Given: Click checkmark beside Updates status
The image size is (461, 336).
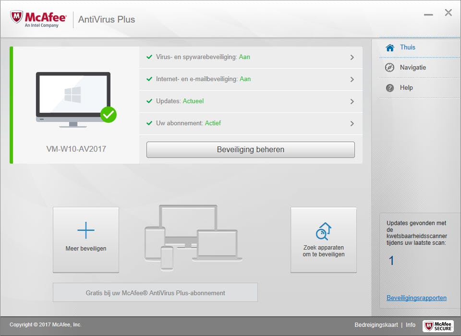Looking at the screenshot, I should 149,101.
